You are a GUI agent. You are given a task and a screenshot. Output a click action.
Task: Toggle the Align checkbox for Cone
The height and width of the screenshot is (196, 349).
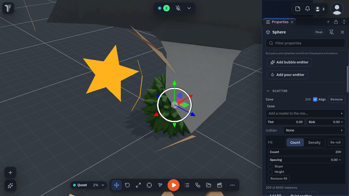click(x=315, y=99)
